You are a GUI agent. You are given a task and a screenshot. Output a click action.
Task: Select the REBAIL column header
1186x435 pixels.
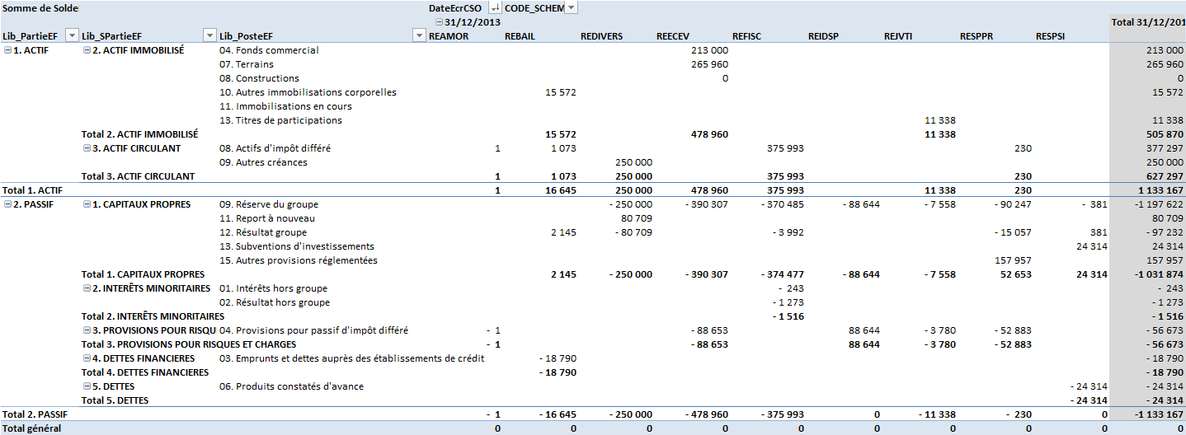point(520,36)
